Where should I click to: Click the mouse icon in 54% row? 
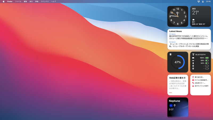point(193,63)
